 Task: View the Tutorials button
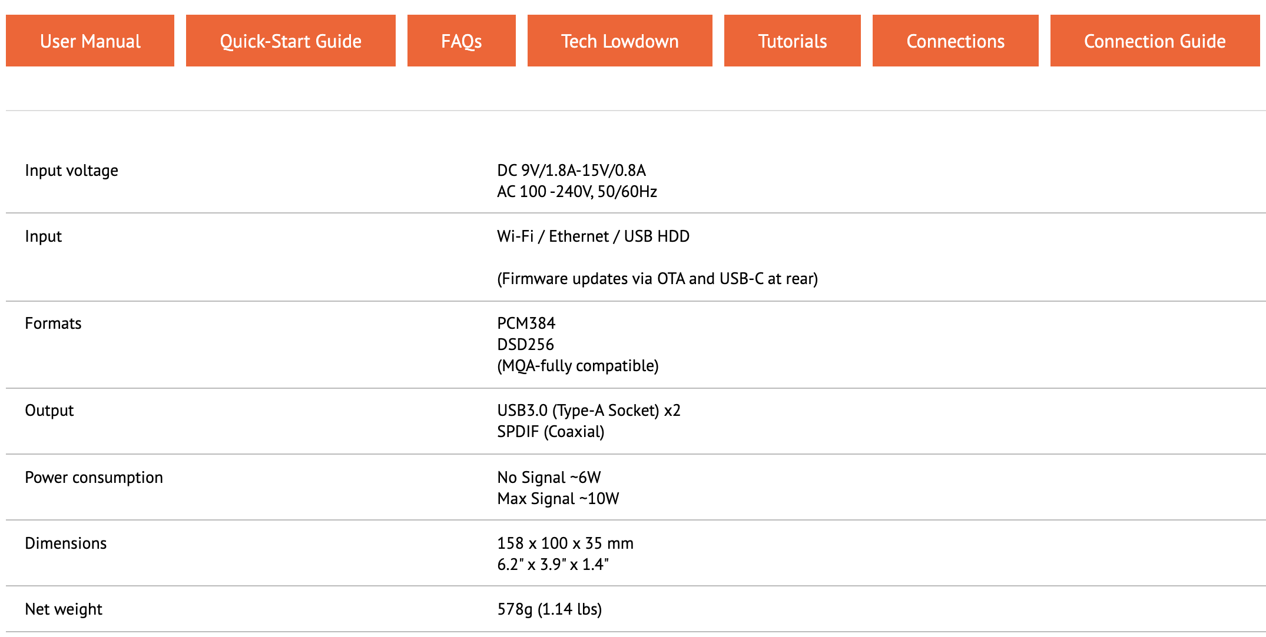click(793, 41)
